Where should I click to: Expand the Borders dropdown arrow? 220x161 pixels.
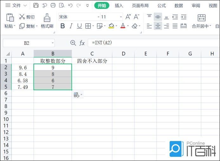93,26
